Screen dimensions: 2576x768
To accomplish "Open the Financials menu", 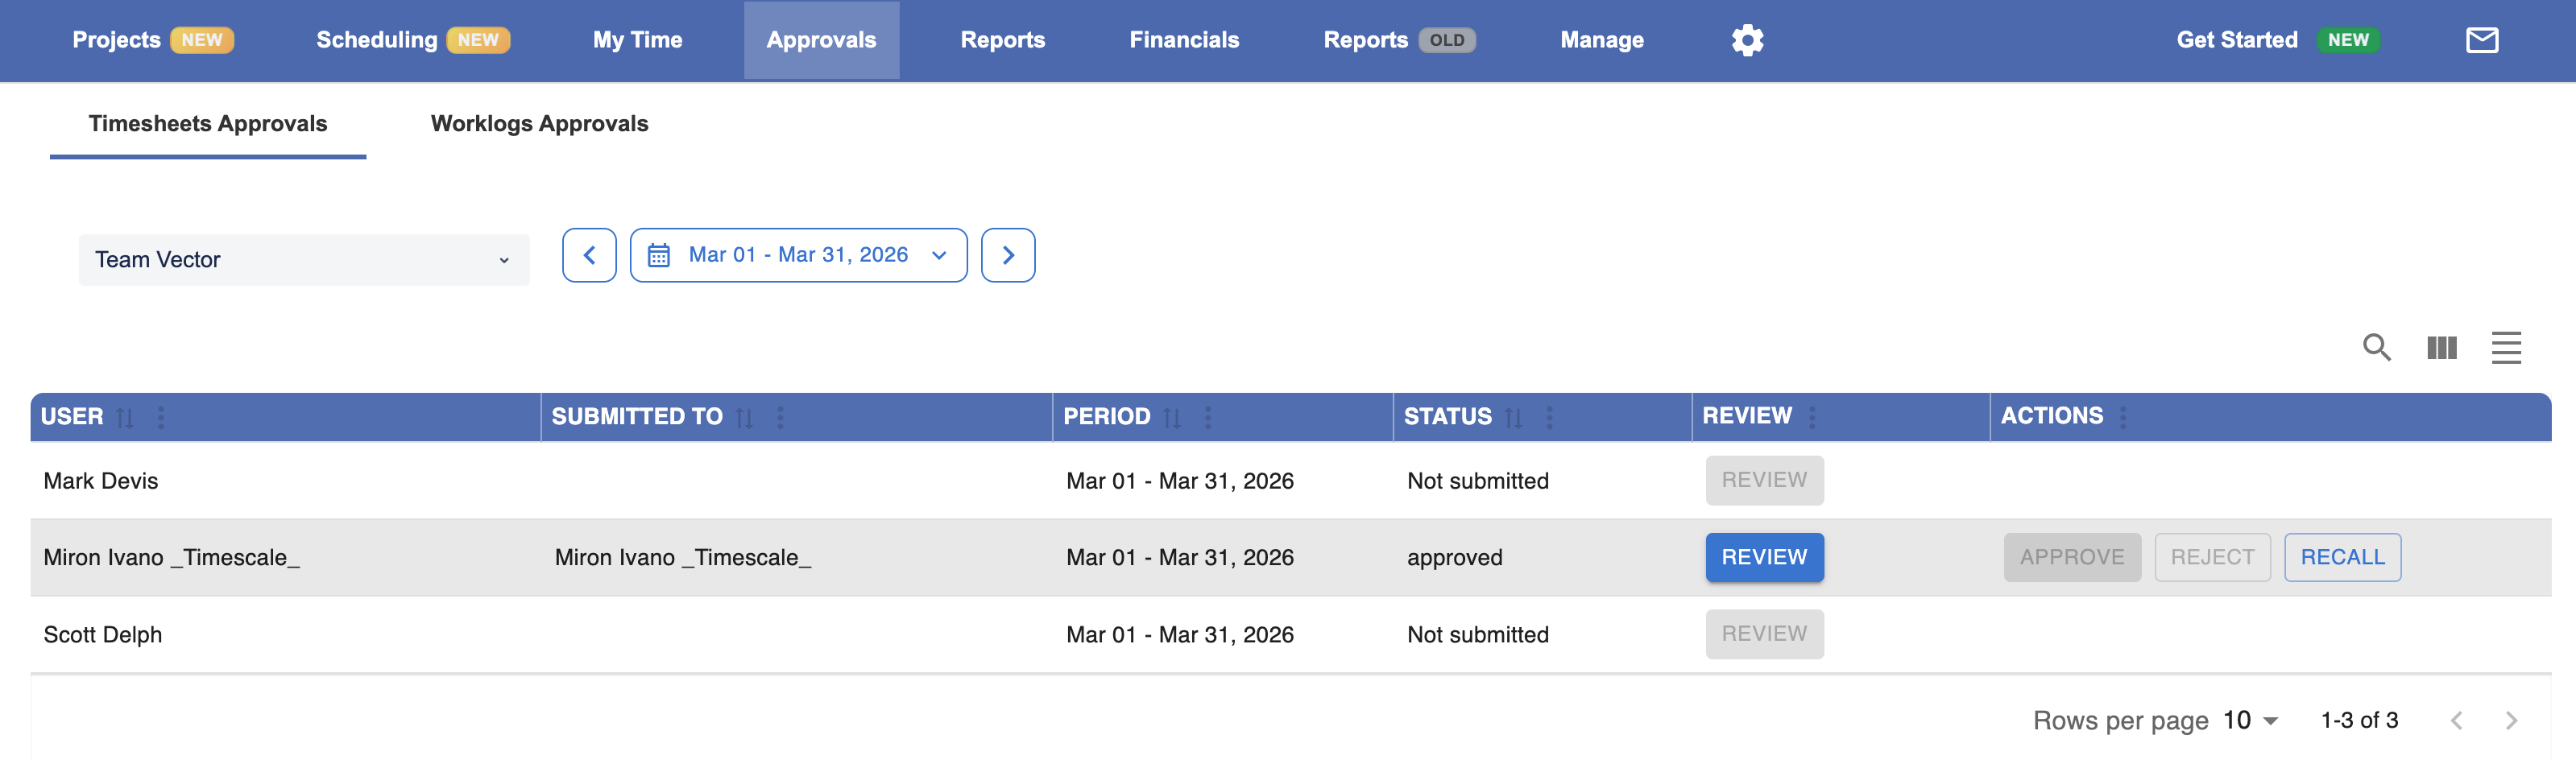I will point(1184,40).
